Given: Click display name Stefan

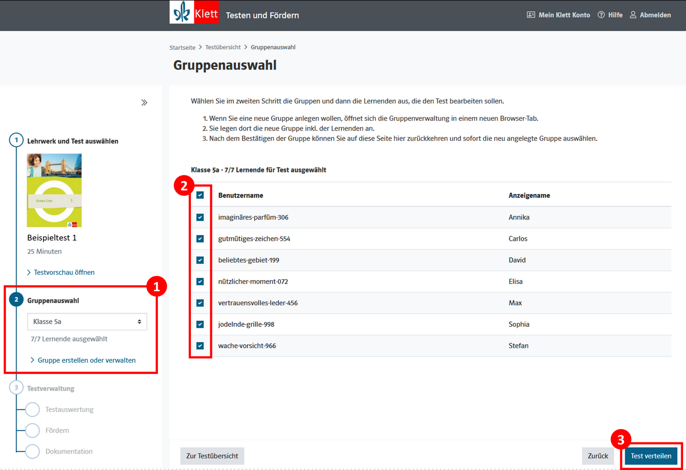Looking at the screenshot, I should click(x=518, y=346).
